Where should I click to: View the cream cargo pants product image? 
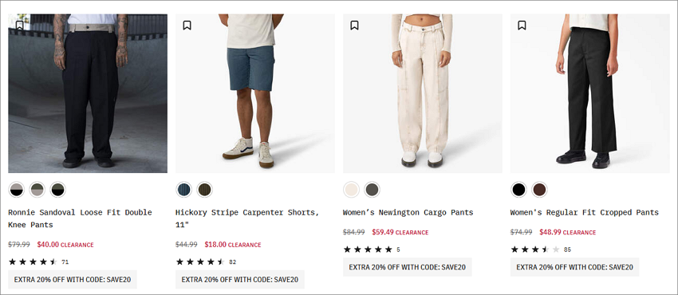[423, 93]
